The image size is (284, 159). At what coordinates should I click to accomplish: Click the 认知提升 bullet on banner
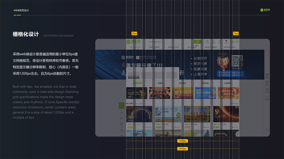[x=200, y=58]
